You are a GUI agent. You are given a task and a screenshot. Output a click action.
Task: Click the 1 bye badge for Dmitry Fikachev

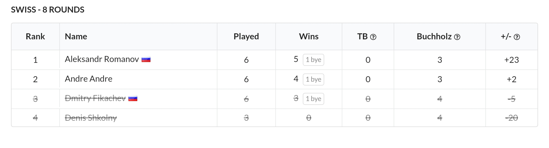point(313,99)
